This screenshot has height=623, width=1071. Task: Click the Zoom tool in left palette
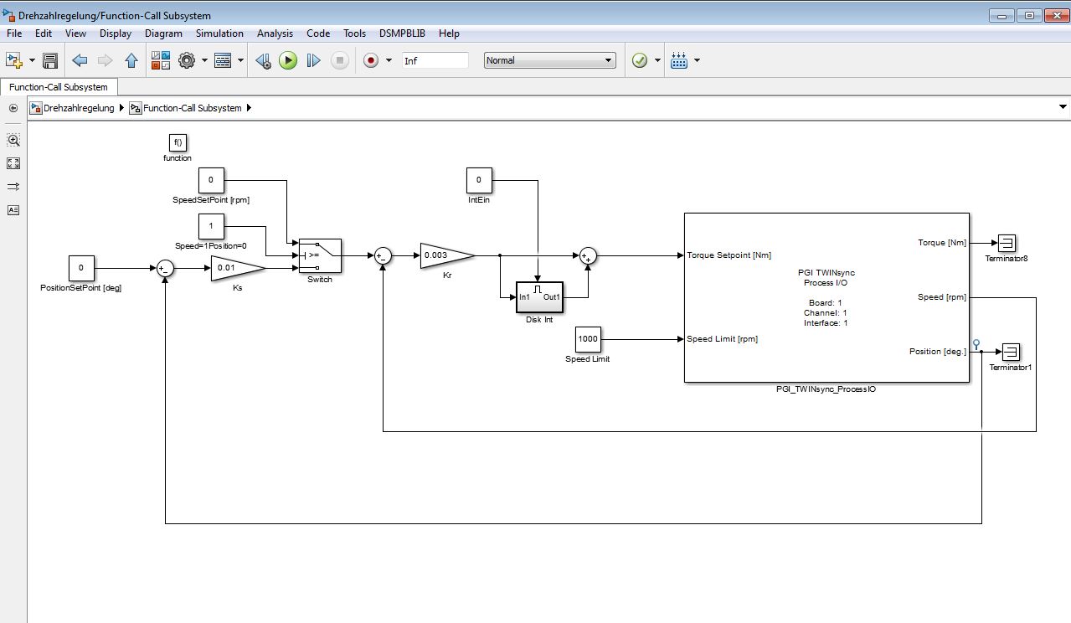pos(13,141)
